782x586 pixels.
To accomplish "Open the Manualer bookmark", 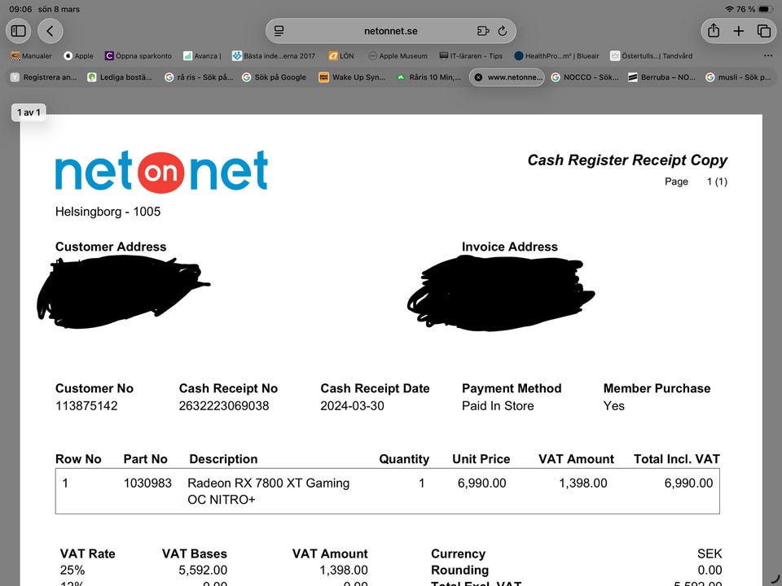I will (31, 56).
